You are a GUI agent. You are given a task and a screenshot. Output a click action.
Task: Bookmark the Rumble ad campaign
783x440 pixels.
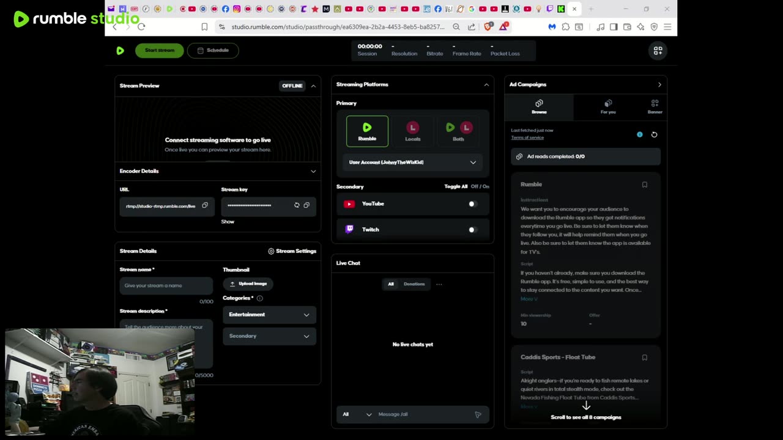pos(644,185)
